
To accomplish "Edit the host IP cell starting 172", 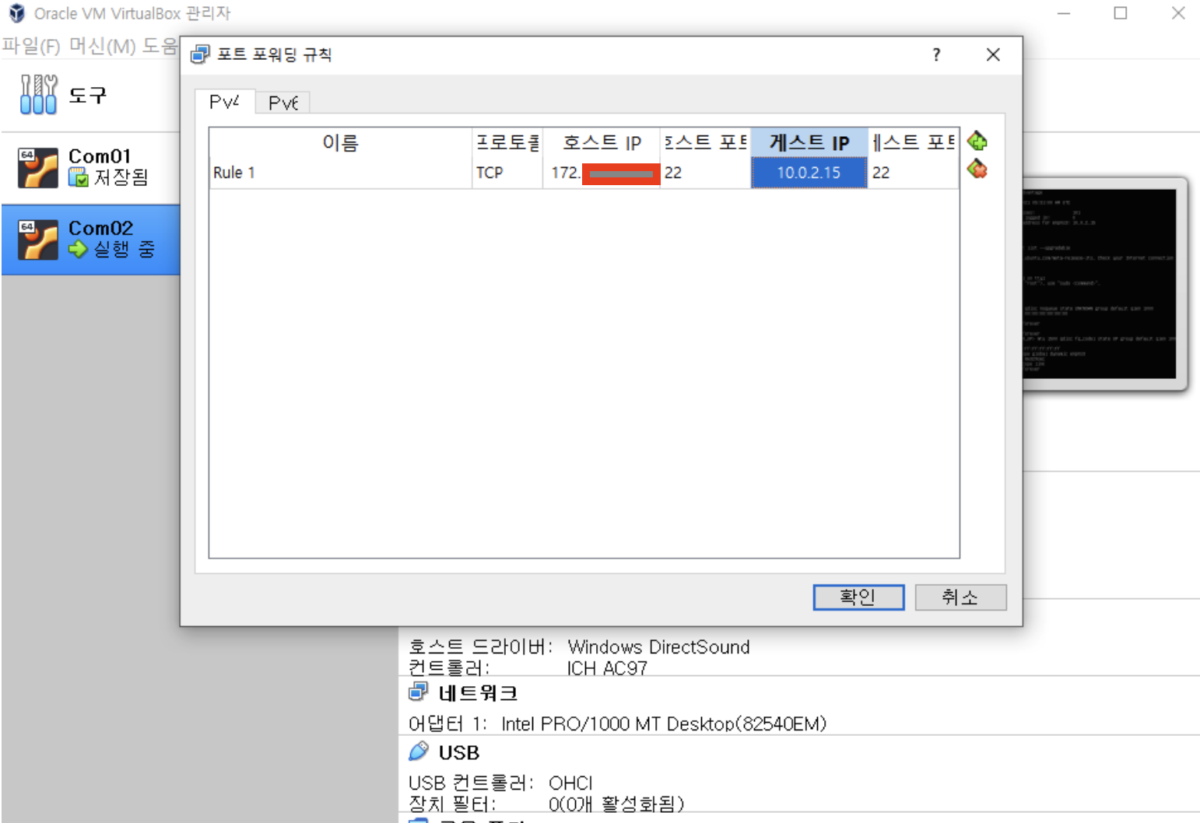I will 602,173.
